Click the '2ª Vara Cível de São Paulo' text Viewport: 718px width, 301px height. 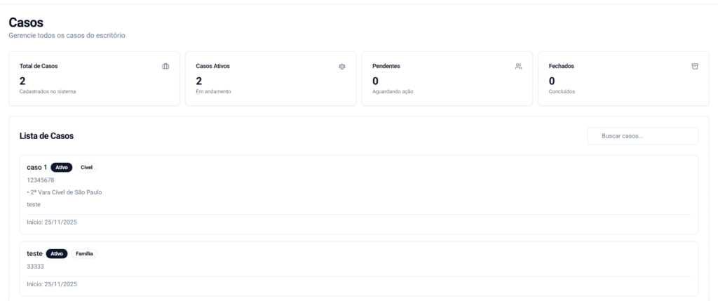65,192
